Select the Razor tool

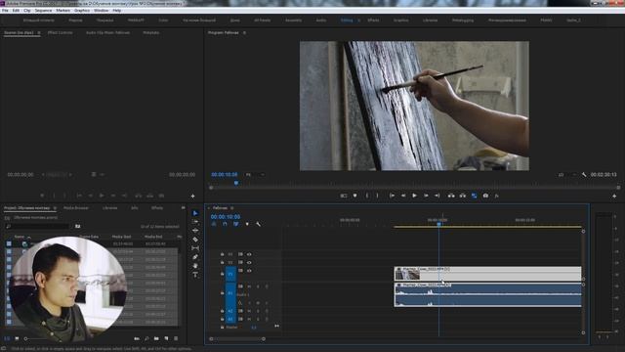(195, 240)
